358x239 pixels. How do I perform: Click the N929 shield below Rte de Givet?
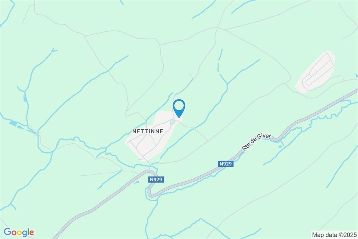pos(225,164)
